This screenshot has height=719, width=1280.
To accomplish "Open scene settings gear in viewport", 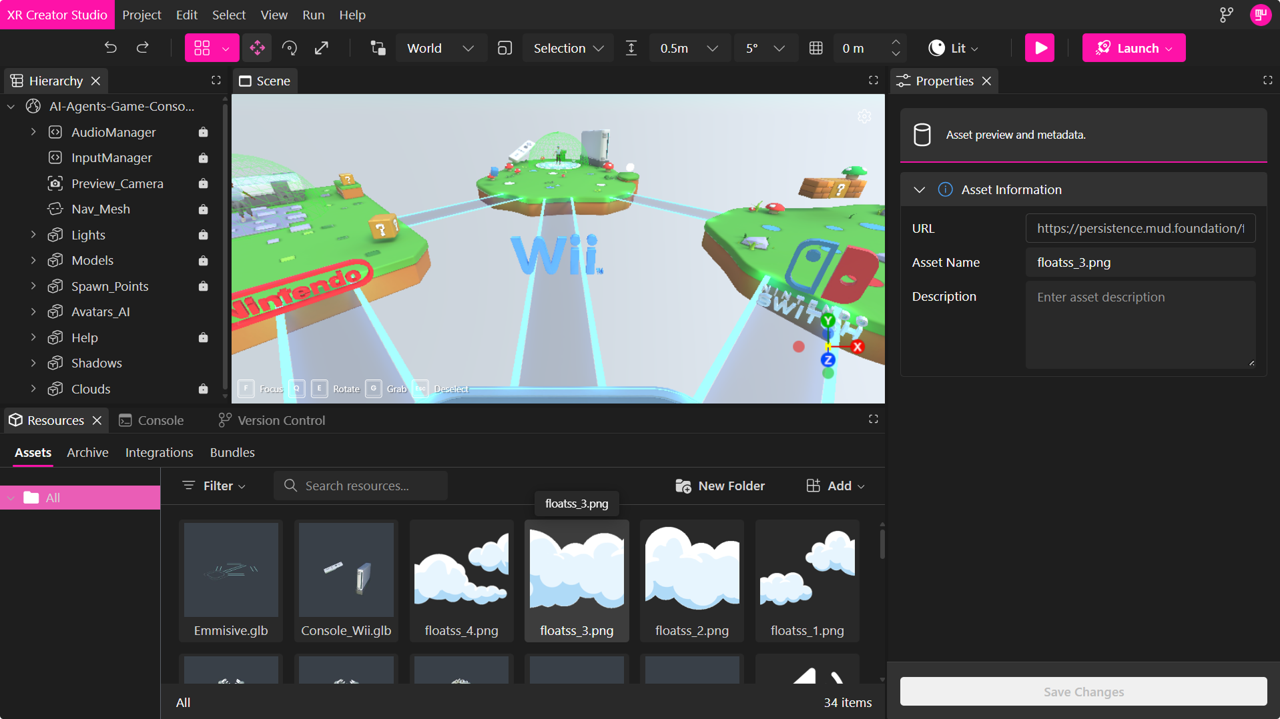I will tap(864, 117).
